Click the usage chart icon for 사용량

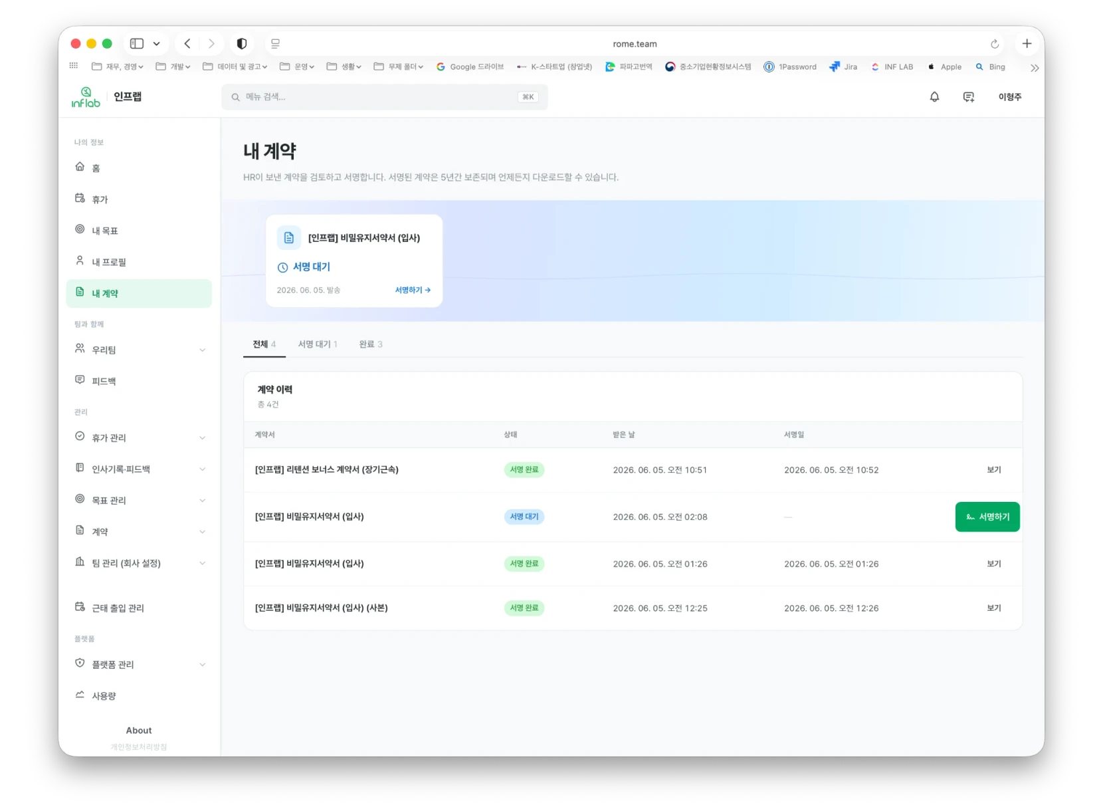[x=80, y=695]
